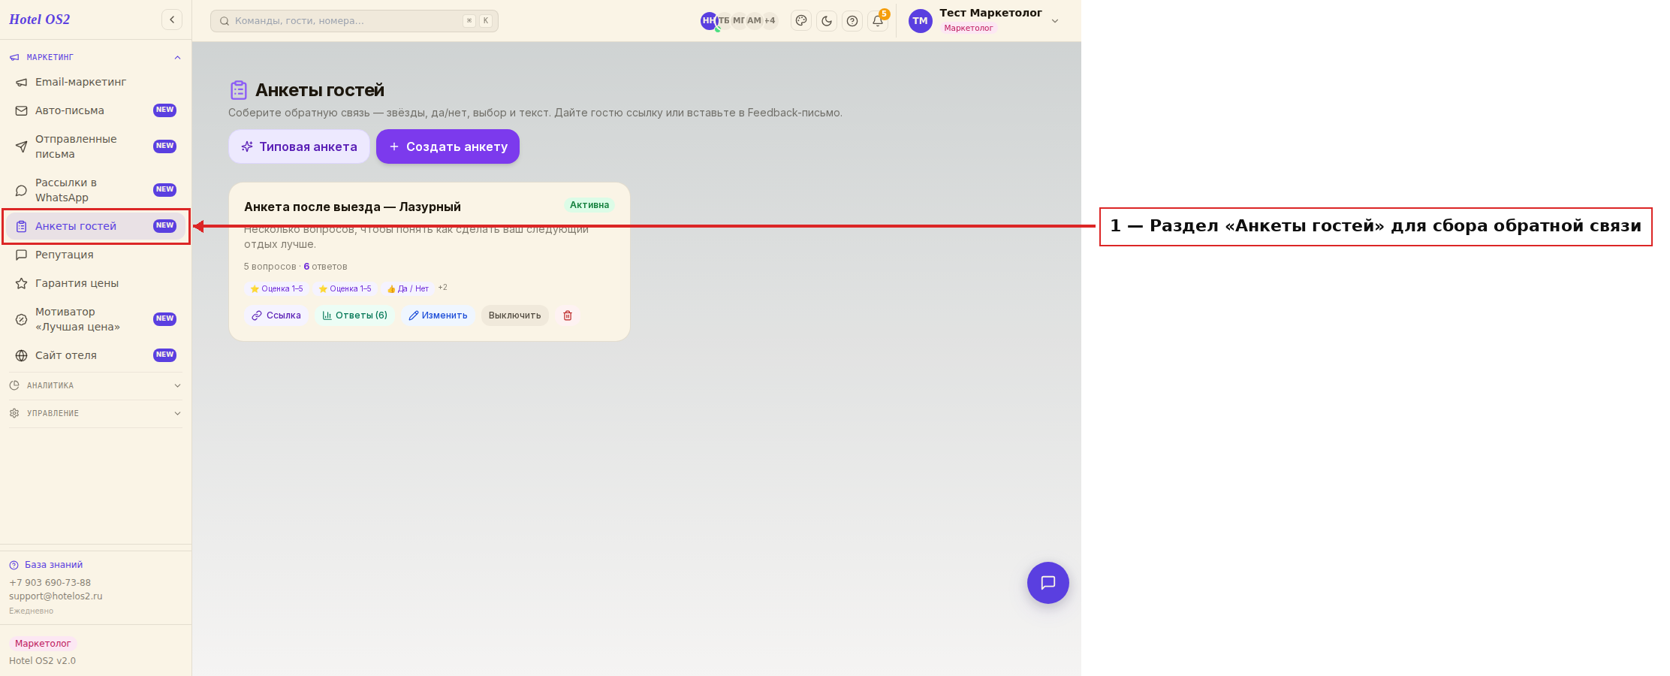
Task: Open the floating chat bubble button
Action: point(1048,583)
